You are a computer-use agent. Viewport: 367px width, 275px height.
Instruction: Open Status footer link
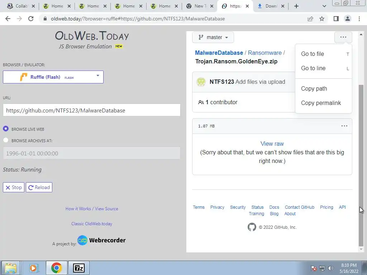[257, 207]
